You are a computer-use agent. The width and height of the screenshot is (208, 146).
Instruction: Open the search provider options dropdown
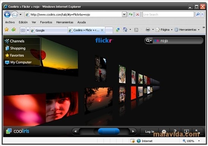tap(202, 14)
